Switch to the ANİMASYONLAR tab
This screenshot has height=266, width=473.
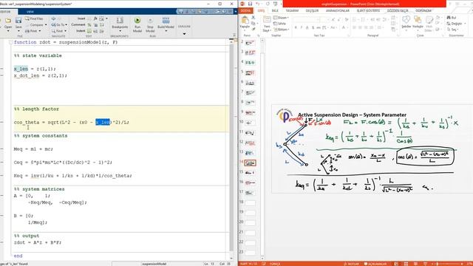coord(338,10)
